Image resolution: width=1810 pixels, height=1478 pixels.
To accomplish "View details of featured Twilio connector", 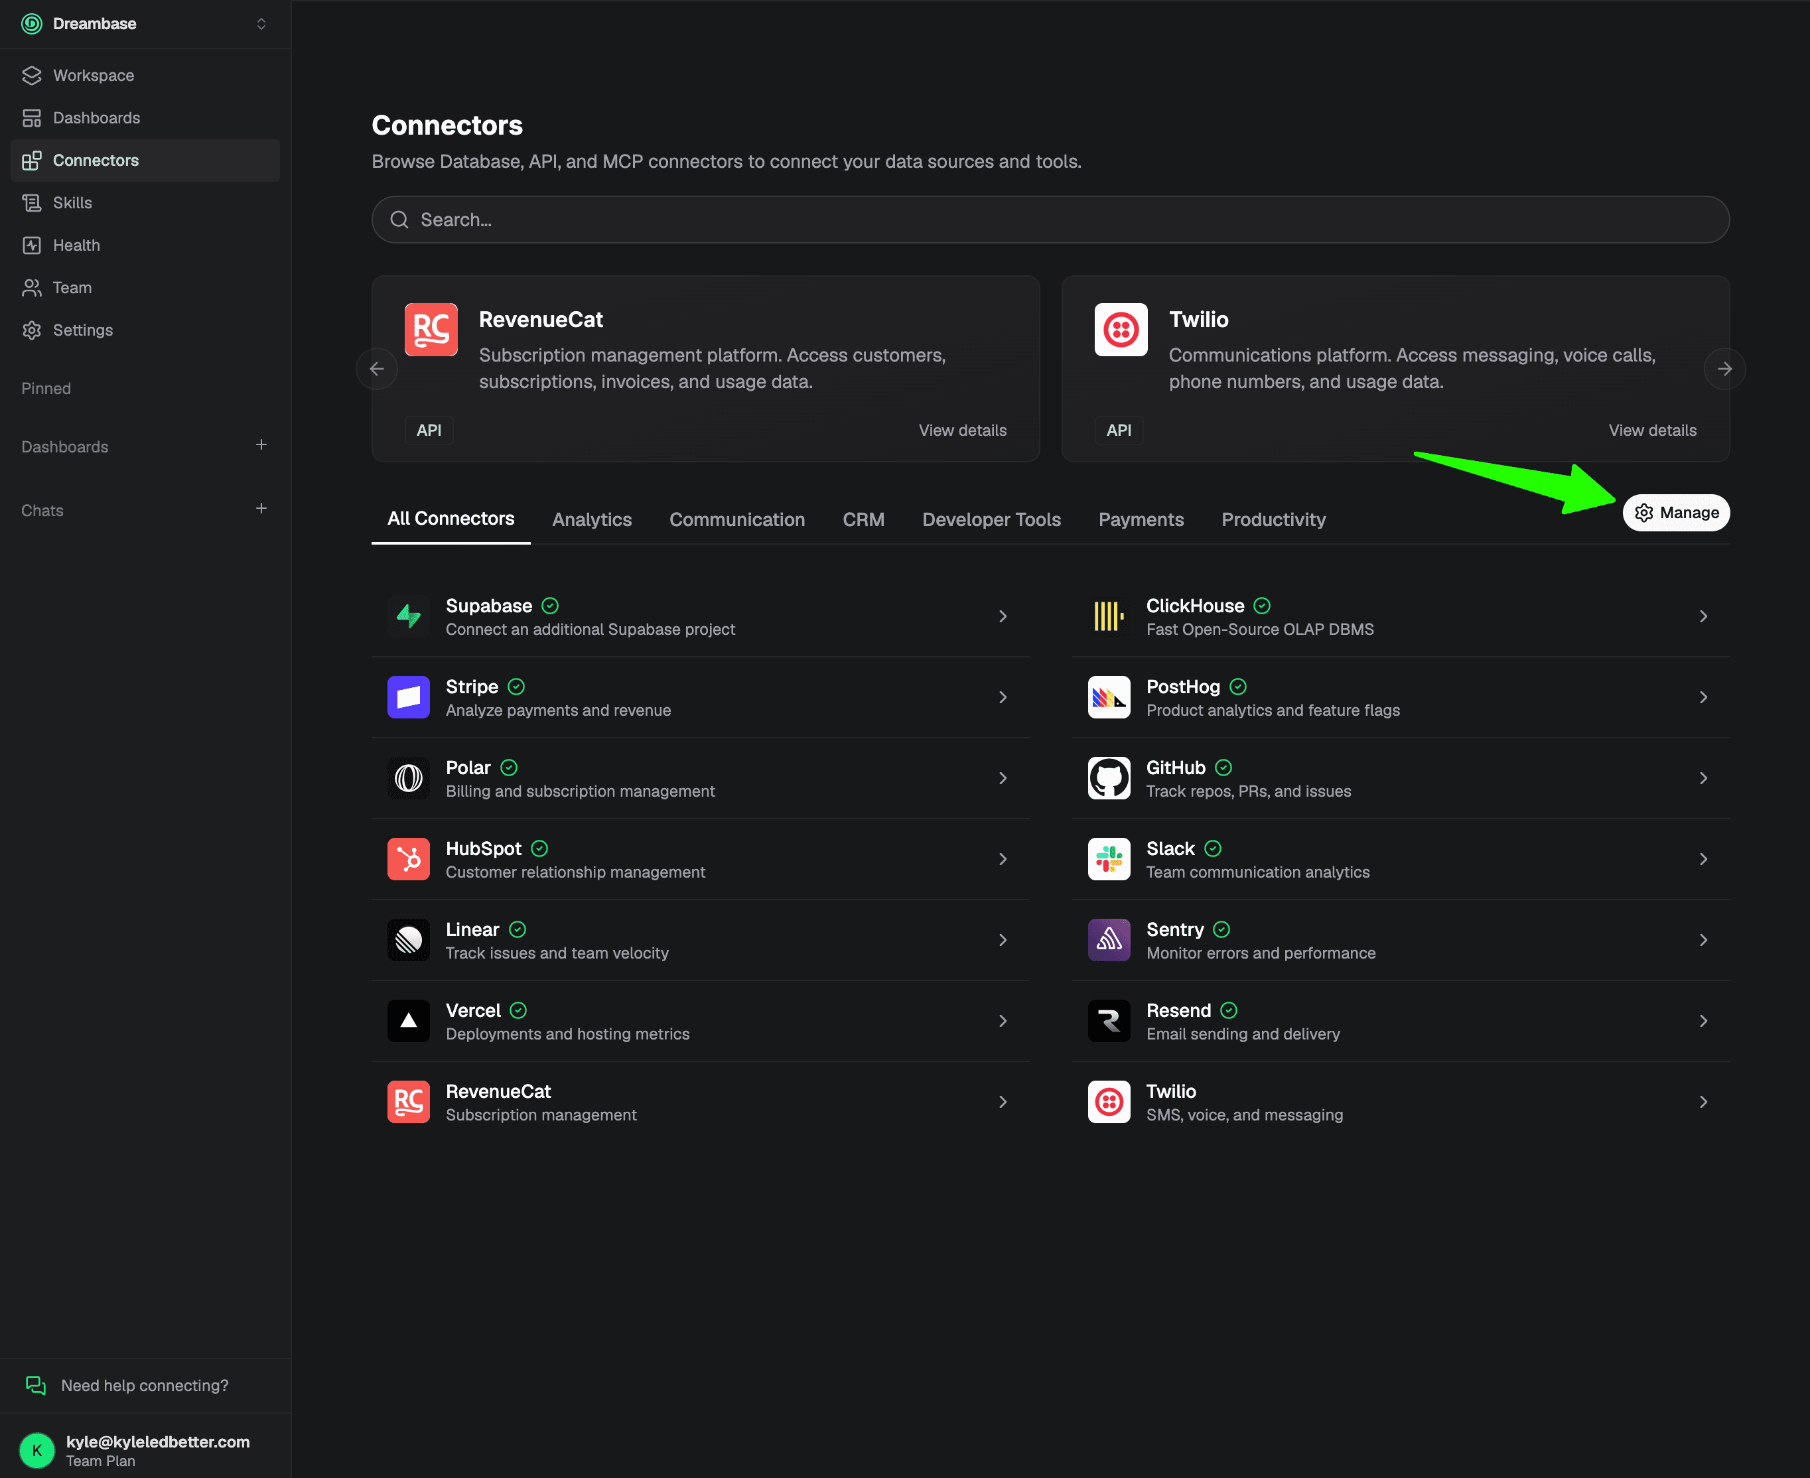I will coord(1653,431).
